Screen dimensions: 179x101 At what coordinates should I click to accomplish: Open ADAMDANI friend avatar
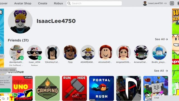88,52
